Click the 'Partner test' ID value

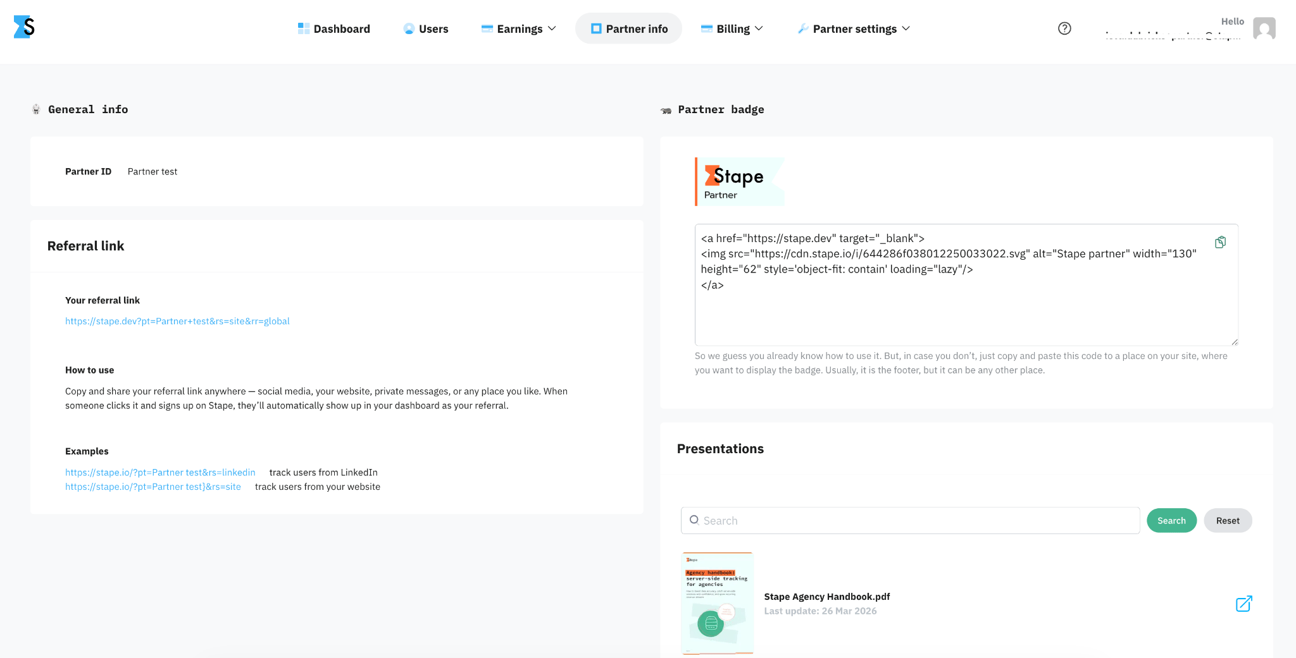pos(153,171)
